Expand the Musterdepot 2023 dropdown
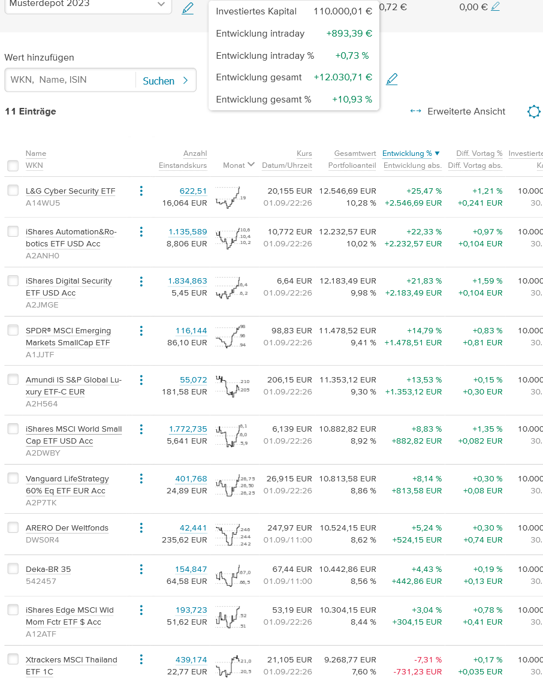Screen dimensions: 543x681 pos(161,5)
